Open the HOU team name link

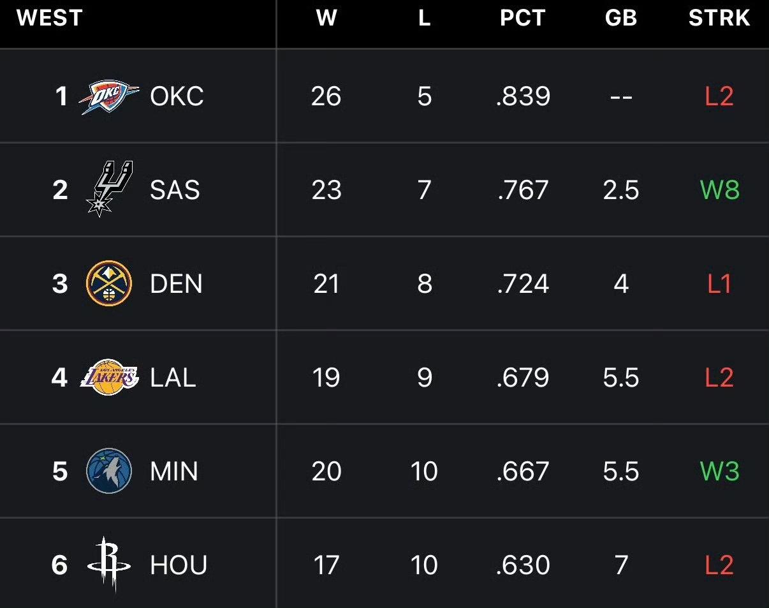click(179, 565)
